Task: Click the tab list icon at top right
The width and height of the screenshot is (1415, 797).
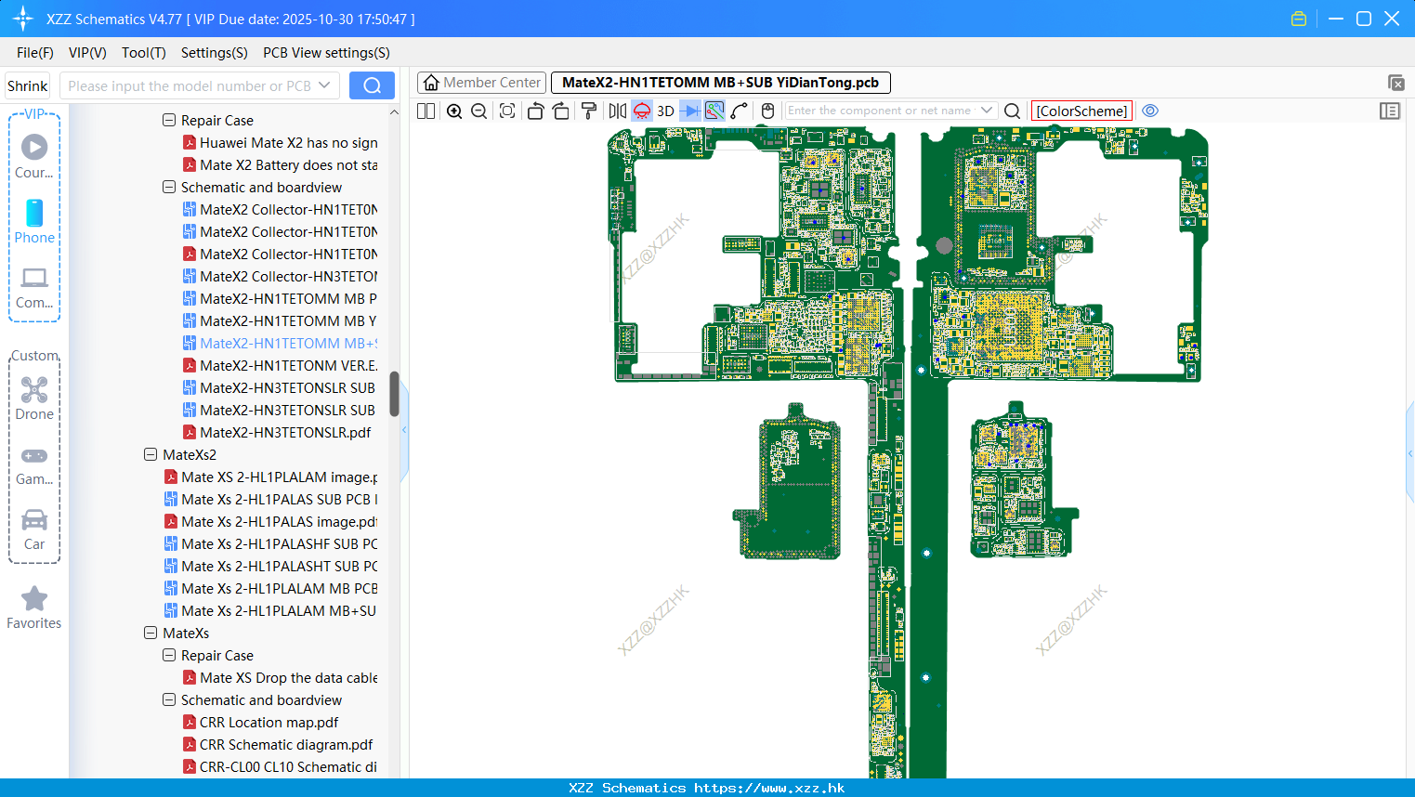Action: click(1395, 83)
